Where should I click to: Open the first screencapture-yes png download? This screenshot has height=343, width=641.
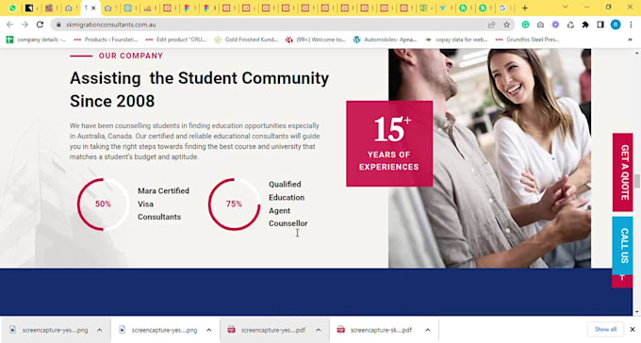click(48, 330)
